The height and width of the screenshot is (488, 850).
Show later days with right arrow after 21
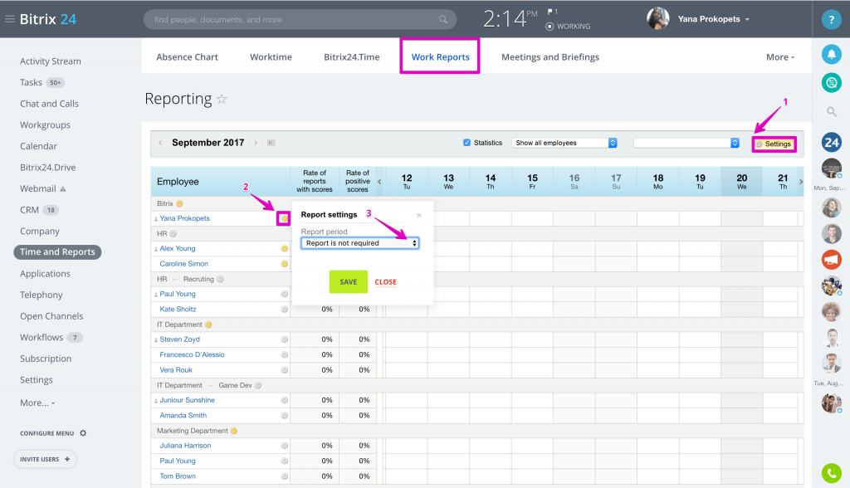(801, 182)
